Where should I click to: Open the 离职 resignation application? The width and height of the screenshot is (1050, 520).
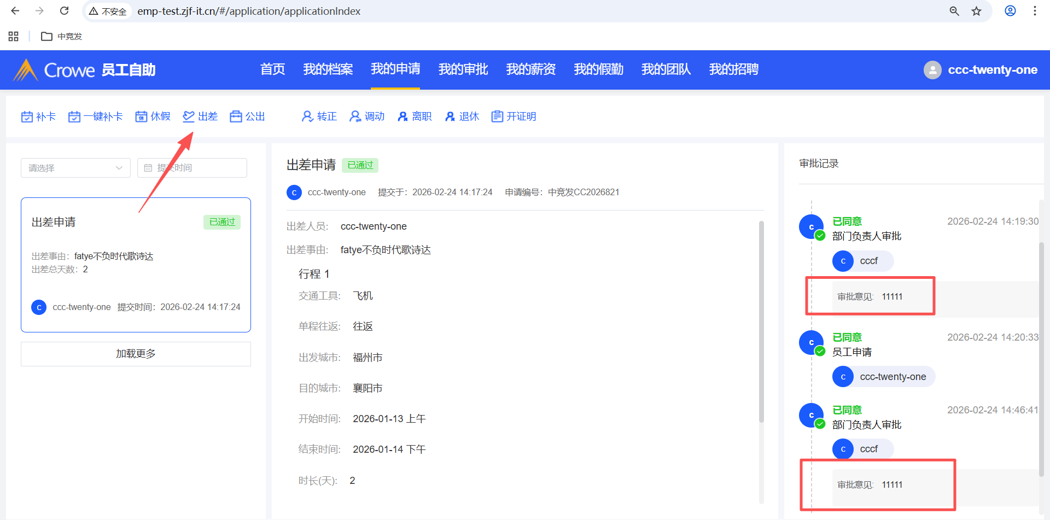click(415, 116)
